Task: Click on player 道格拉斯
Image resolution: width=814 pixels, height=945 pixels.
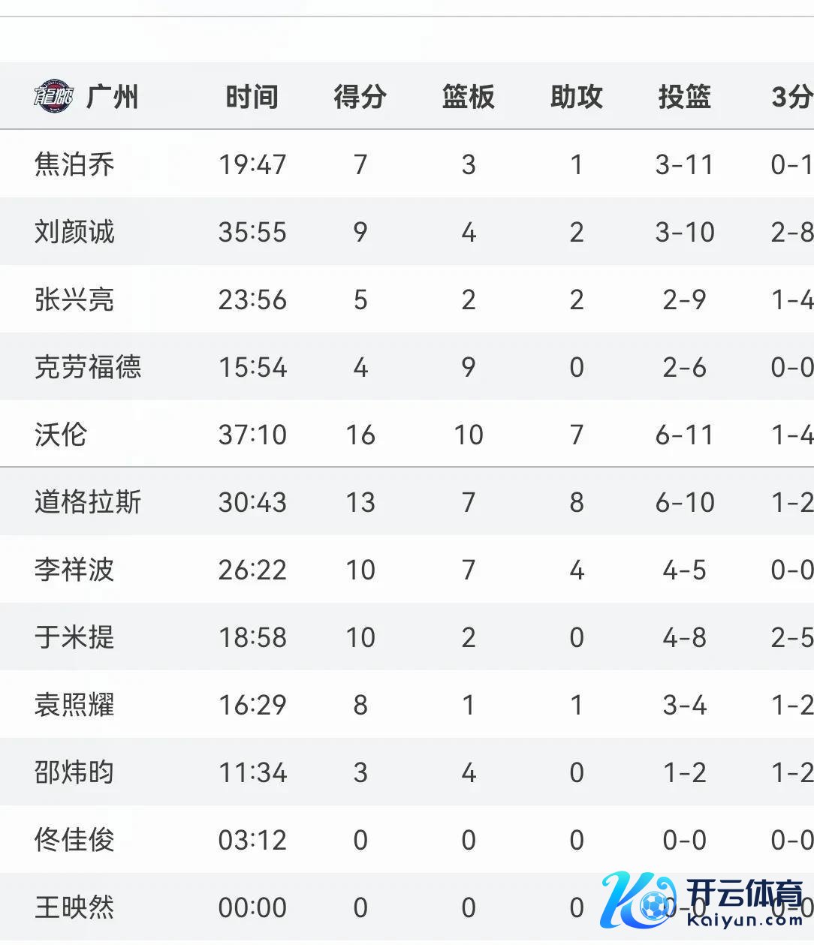Action: pyautogui.click(x=88, y=502)
